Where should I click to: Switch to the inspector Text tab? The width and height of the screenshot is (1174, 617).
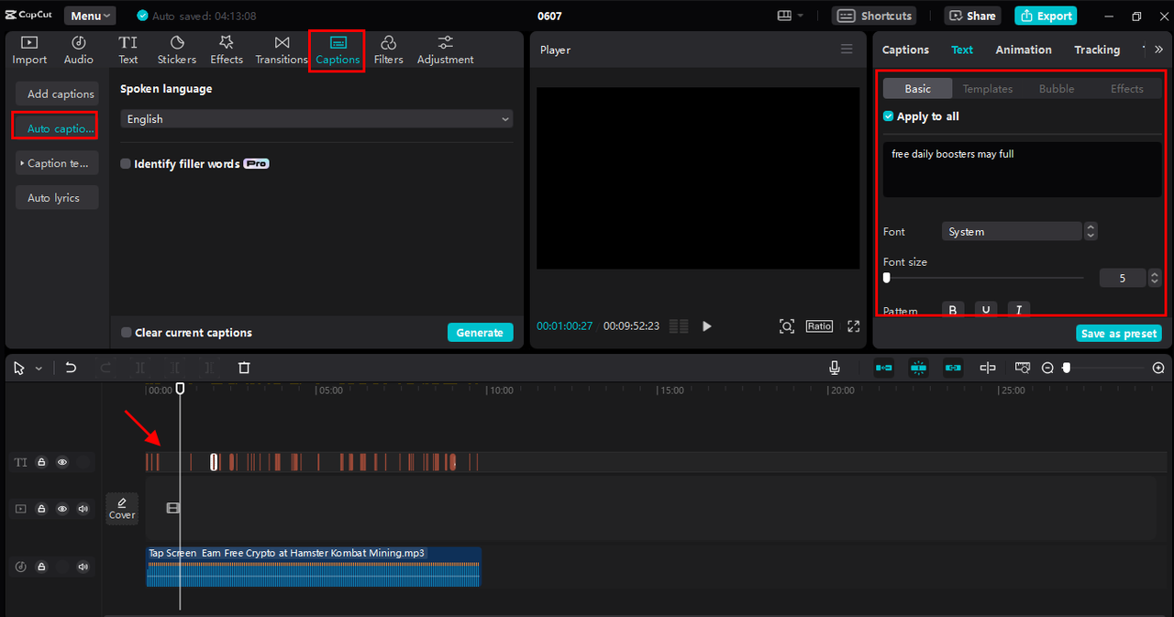pyautogui.click(x=962, y=50)
